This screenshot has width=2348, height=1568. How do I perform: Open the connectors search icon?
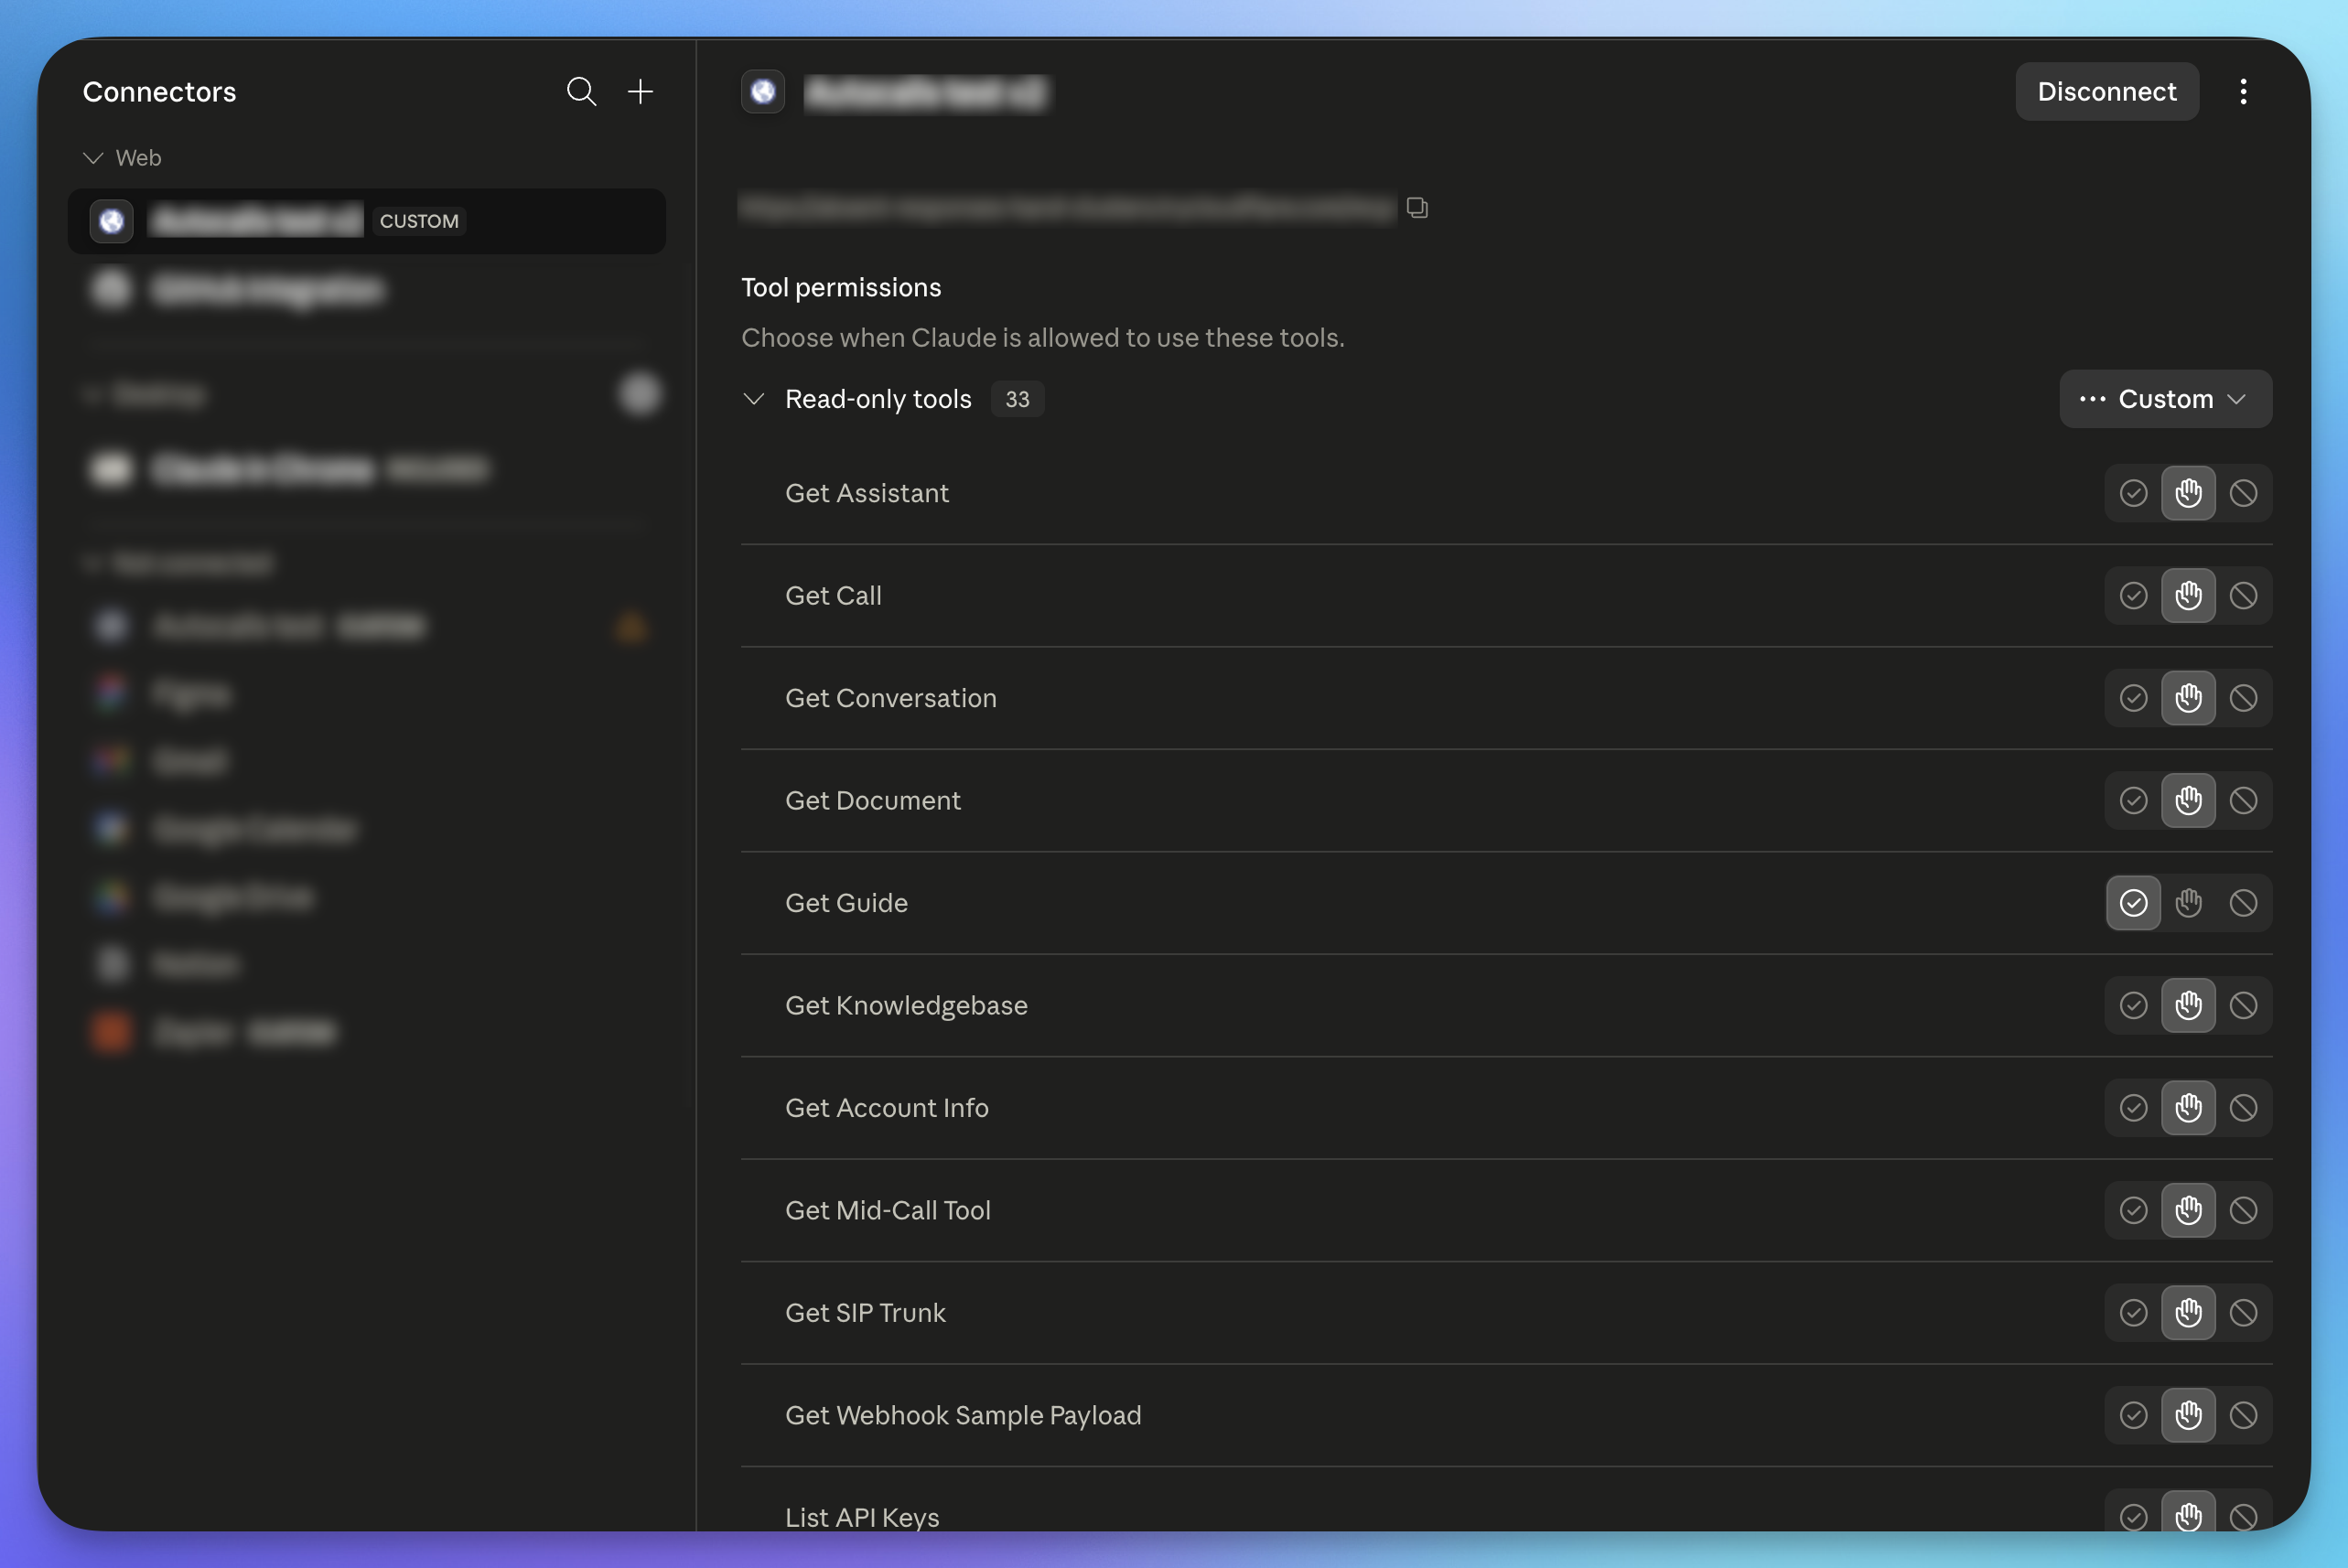click(581, 92)
